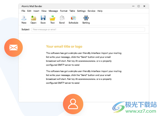Open the Help menu
160x116 pixels.
[x=100, y=11]
